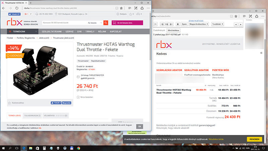Open SZOLGÁLTATÁSAINK menu item
This screenshot has width=268, height=151.
(52, 32)
